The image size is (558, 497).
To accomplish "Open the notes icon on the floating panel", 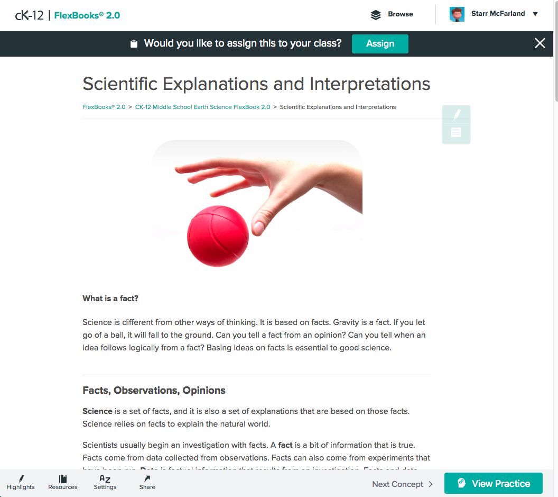I will pos(456,133).
